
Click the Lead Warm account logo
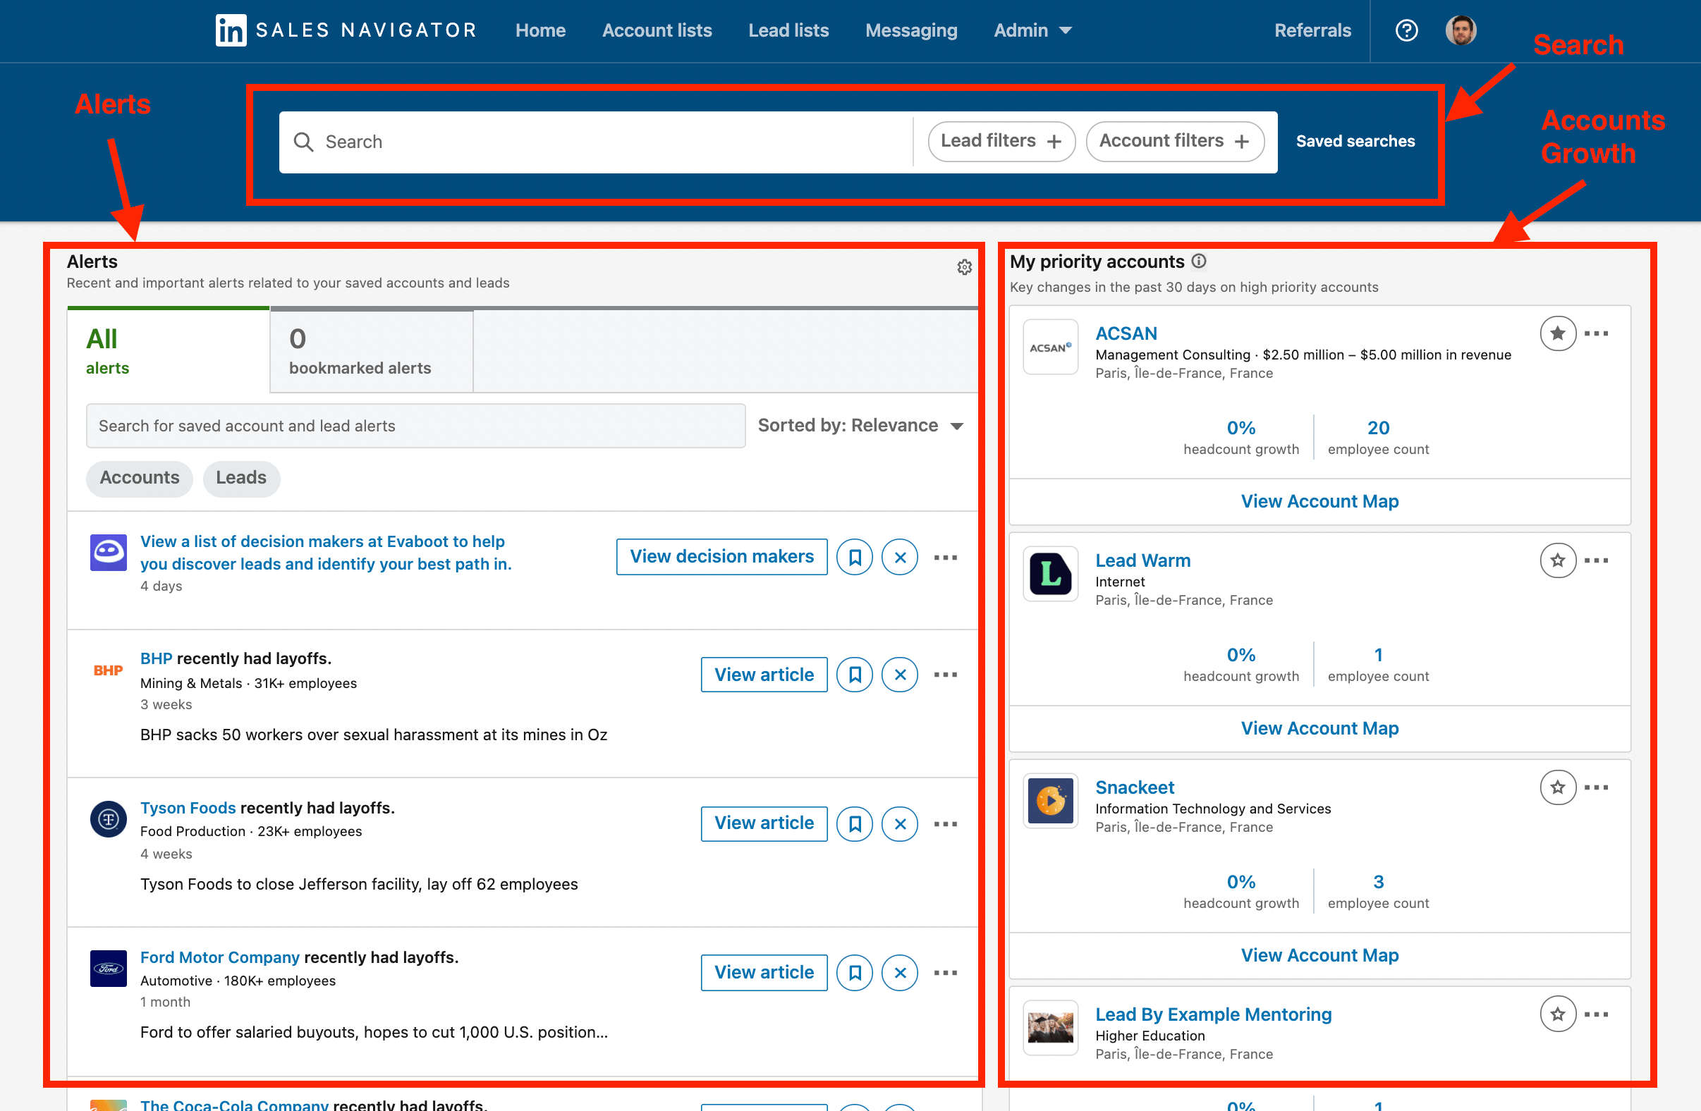1050,574
